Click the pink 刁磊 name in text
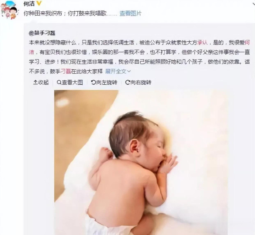The height and width of the screenshot is (235, 255). pos(66,71)
